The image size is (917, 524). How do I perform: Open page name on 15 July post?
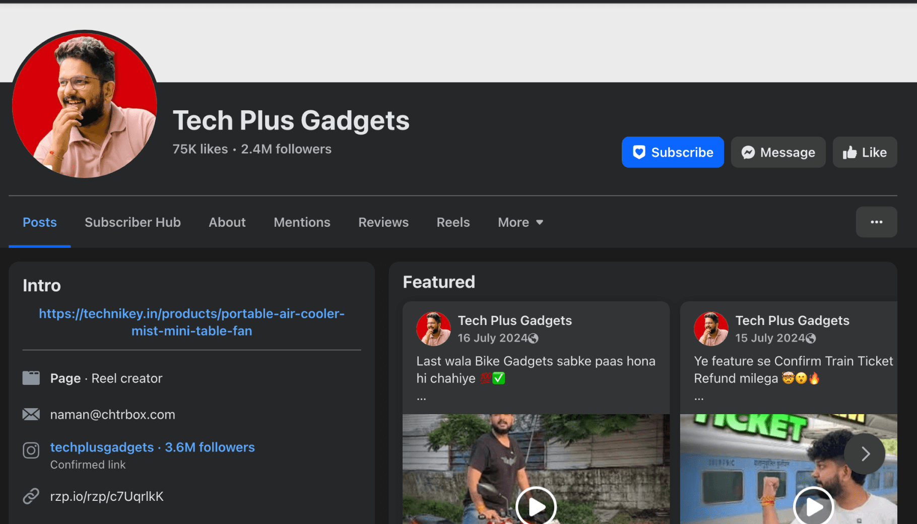[x=793, y=320]
